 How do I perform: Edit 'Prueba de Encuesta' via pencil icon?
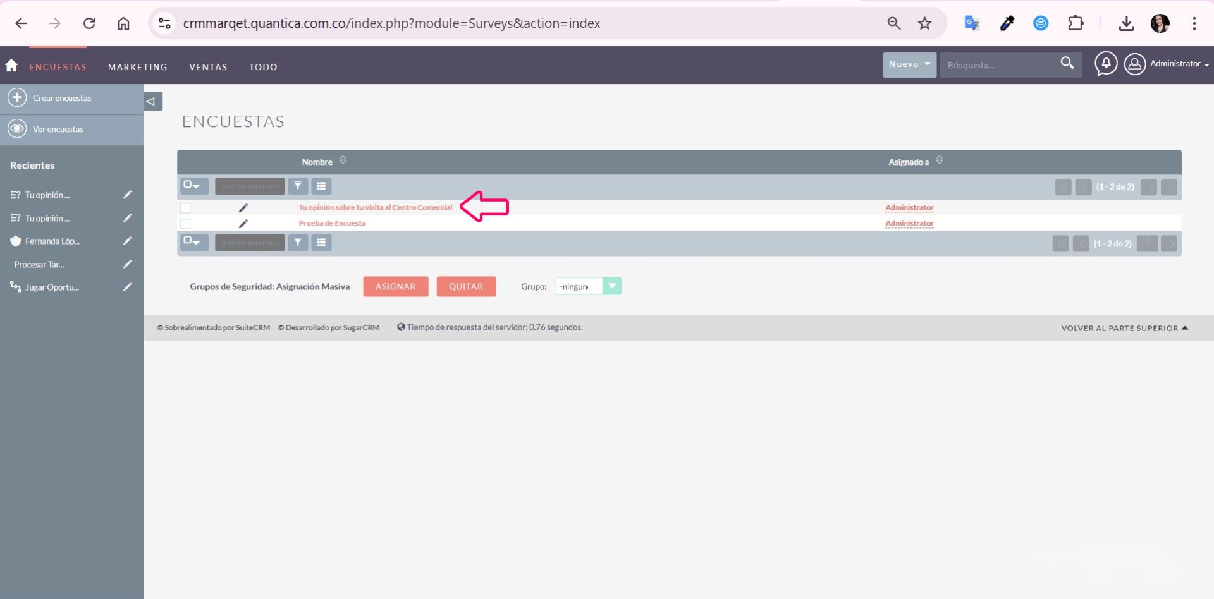tap(243, 224)
